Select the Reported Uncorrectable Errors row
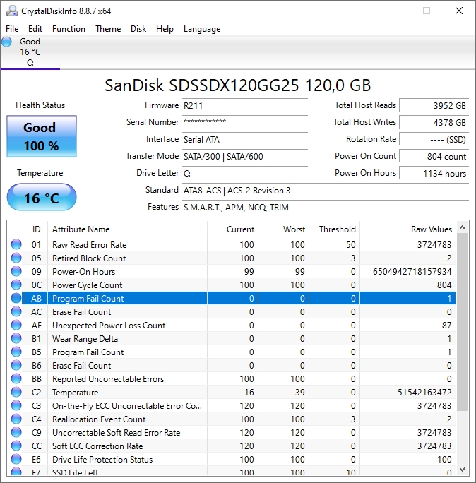The image size is (476, 483). click(231, 378)
